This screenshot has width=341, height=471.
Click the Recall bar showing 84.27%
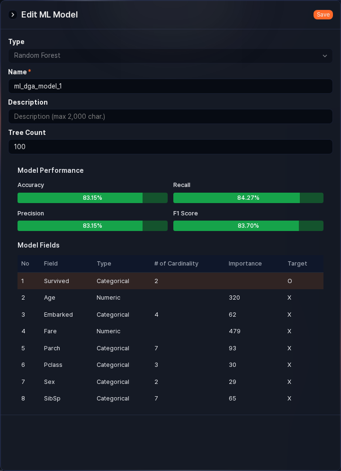coord(248,198)
